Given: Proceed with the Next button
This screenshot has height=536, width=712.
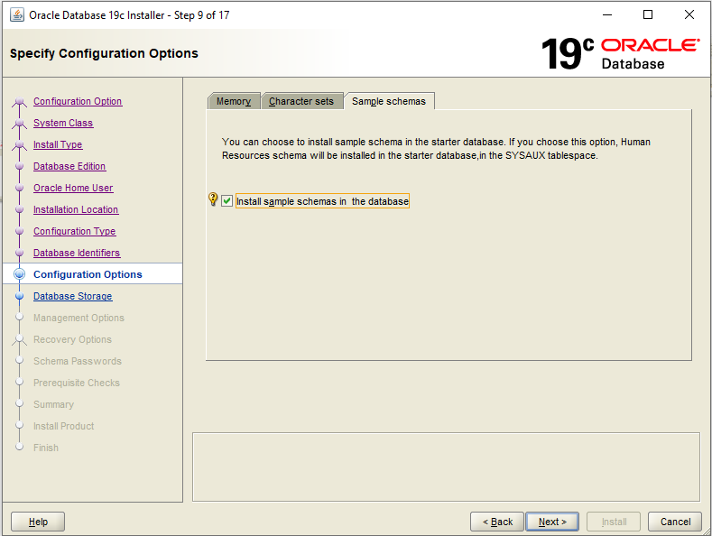Looking at the screenshot, I should pyautogui.click(x=552, y=522).
